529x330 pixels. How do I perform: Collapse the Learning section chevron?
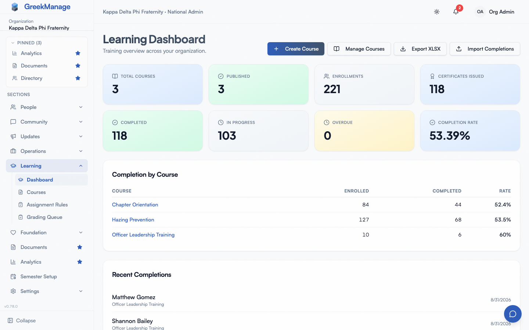pyautogui.click(x=81, y=166)
